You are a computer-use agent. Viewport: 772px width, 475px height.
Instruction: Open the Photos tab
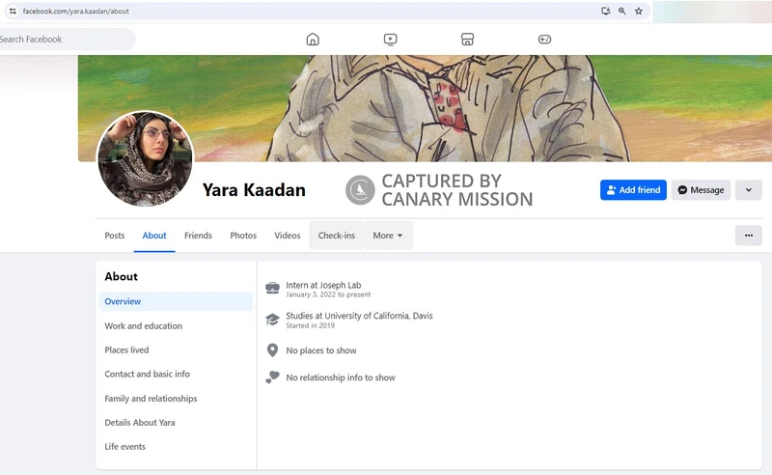(x=243, y=236)
